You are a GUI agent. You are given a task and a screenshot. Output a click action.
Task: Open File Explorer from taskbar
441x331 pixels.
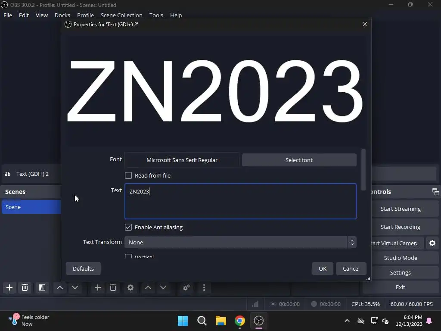pos(221,321)
